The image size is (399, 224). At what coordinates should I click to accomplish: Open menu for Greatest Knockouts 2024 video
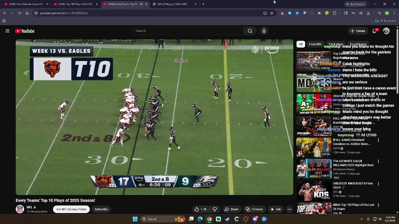378,184
